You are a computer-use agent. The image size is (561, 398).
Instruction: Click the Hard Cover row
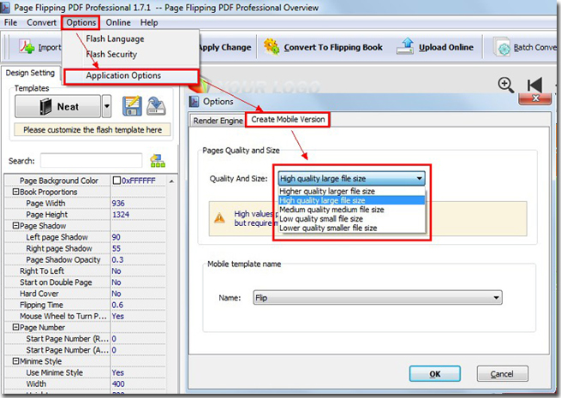coord(85,294)
